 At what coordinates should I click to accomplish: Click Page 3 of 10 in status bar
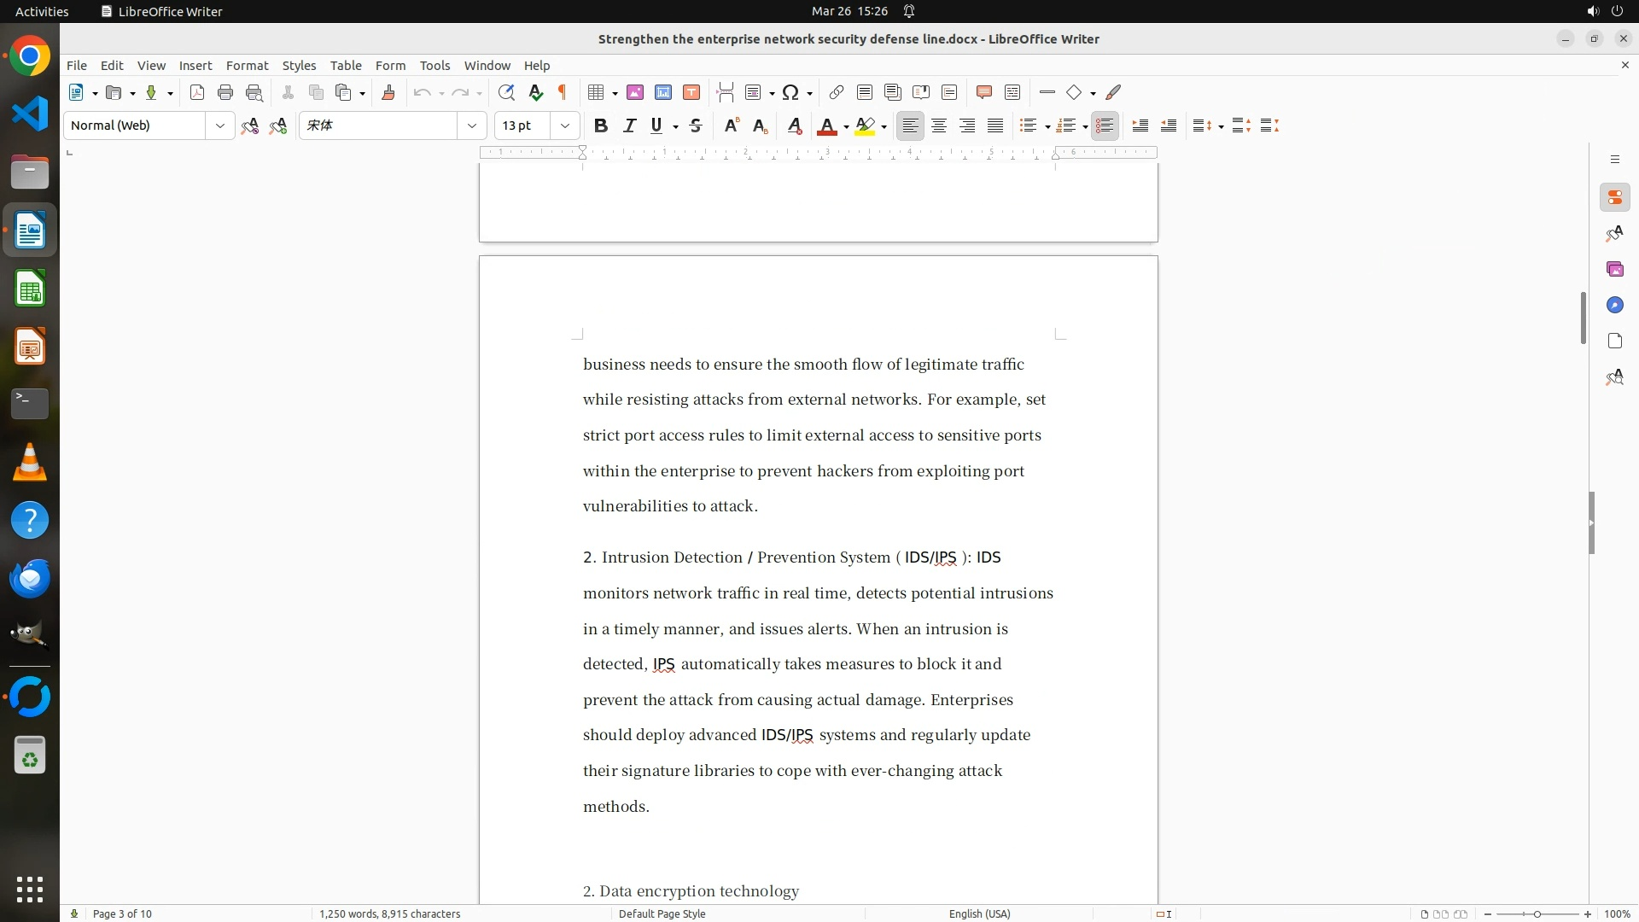click(122, 913)
